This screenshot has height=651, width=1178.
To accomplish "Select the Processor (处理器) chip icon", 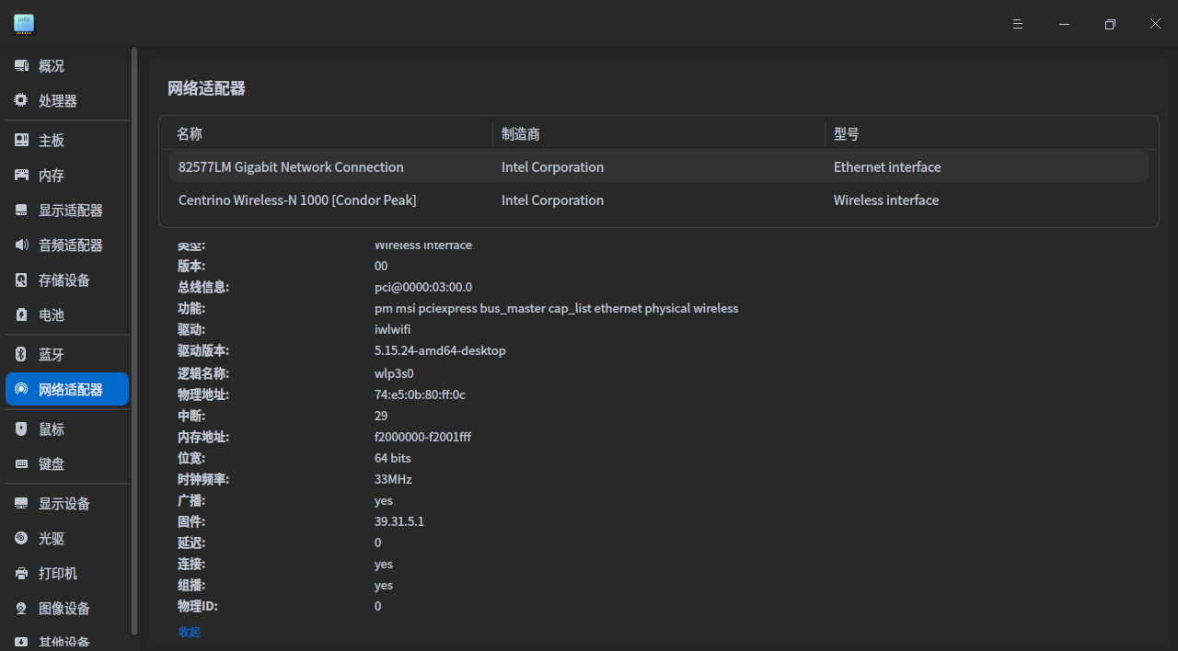I will point(21,101).
